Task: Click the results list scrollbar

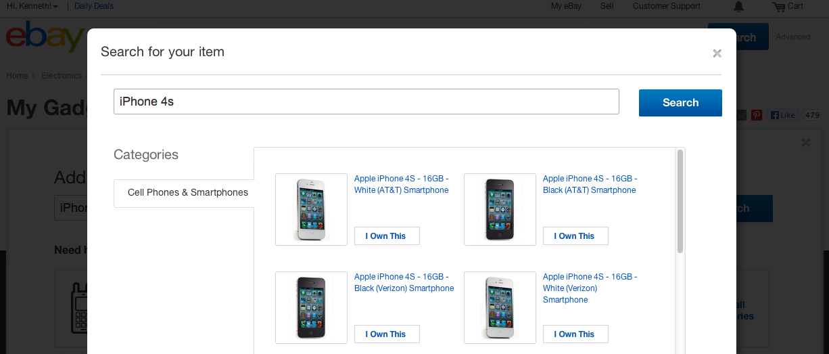Action: click(680, 202)
